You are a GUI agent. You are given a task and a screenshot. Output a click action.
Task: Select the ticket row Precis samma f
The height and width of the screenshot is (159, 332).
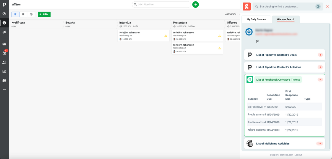285,114
